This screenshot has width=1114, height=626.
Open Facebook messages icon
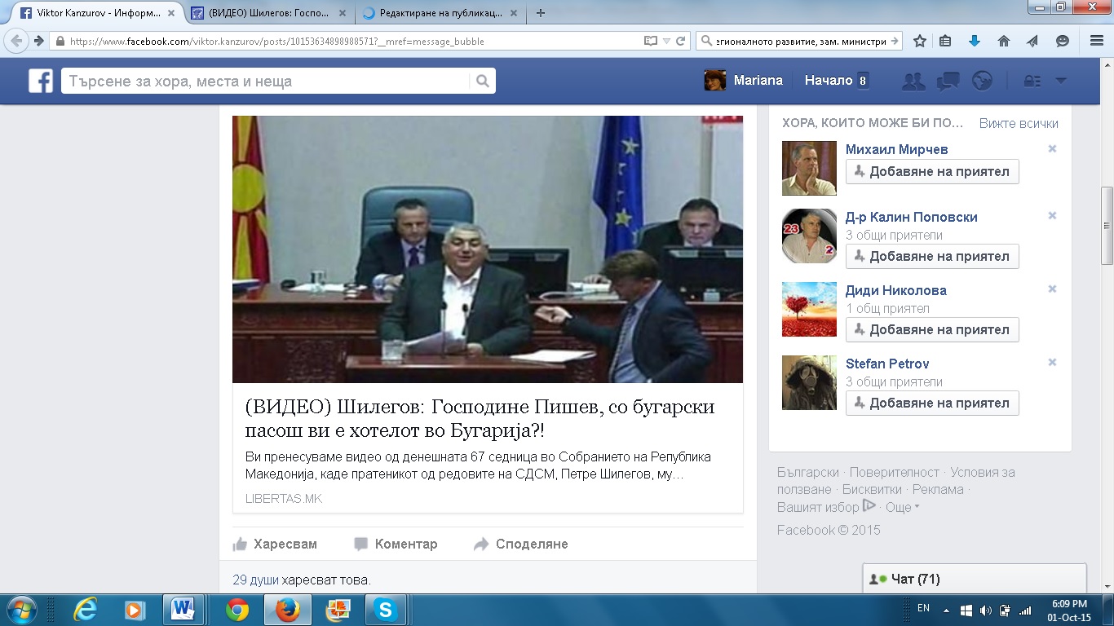tap(948, 81)
